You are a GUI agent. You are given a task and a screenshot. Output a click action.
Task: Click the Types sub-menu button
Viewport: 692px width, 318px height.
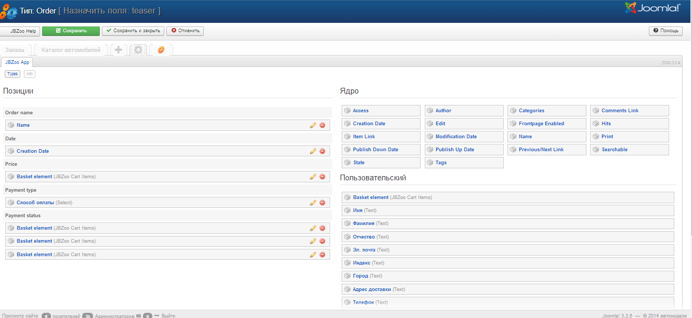tap(12, 74)
